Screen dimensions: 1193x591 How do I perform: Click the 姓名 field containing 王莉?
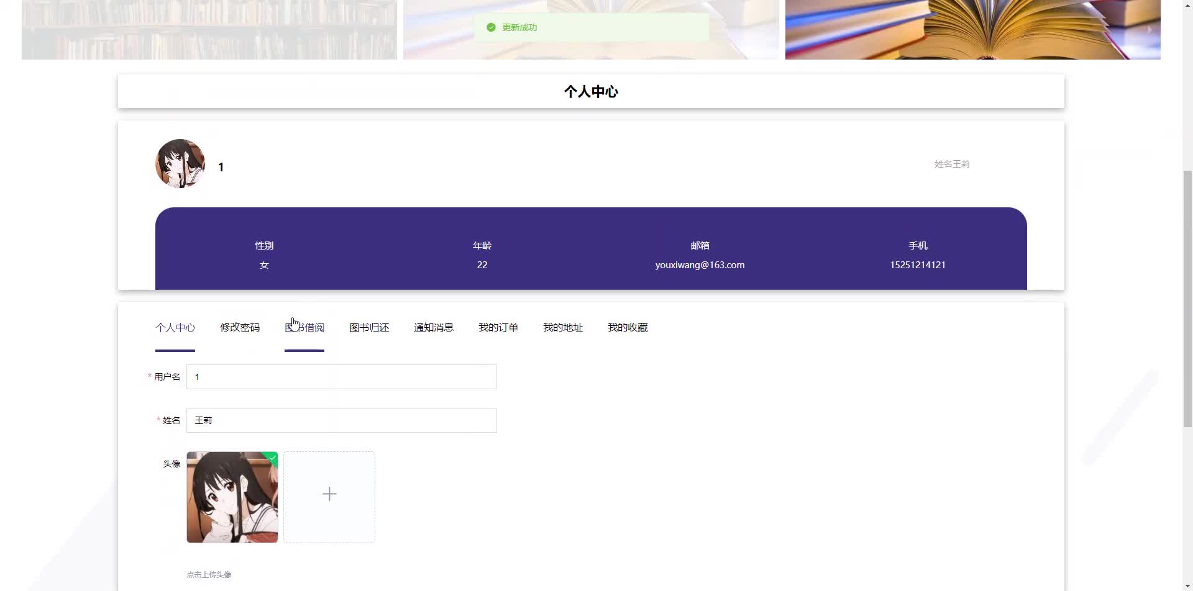coord(341,420)
